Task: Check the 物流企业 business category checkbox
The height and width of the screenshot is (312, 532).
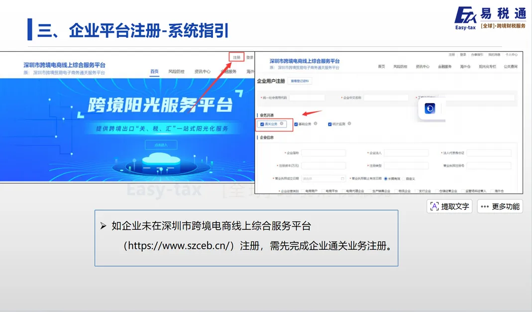Action: pos(396,190)
